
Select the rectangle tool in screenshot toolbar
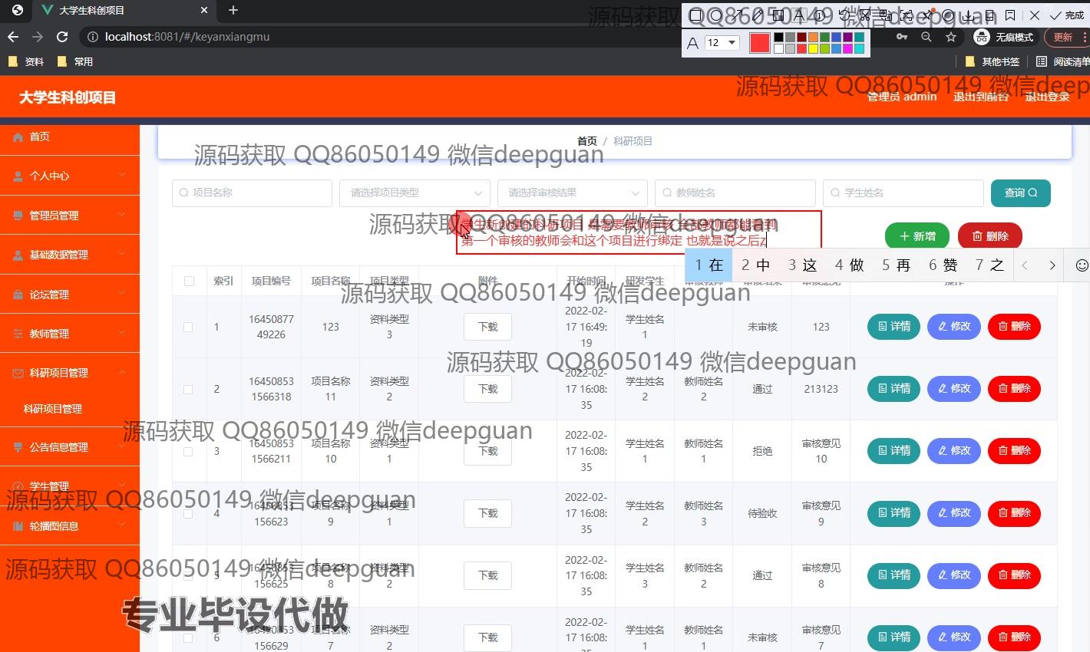coord(695,15)
